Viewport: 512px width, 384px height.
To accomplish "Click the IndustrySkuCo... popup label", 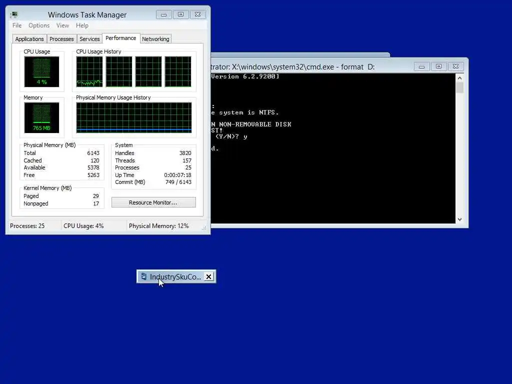I will pos(175,277).
